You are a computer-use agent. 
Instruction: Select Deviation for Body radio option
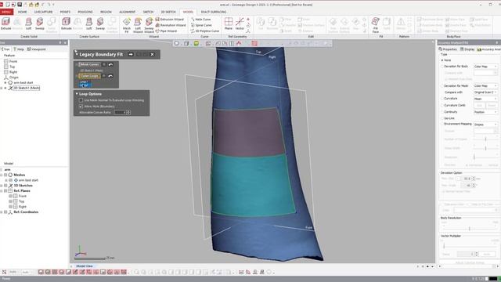click(442, 67)
